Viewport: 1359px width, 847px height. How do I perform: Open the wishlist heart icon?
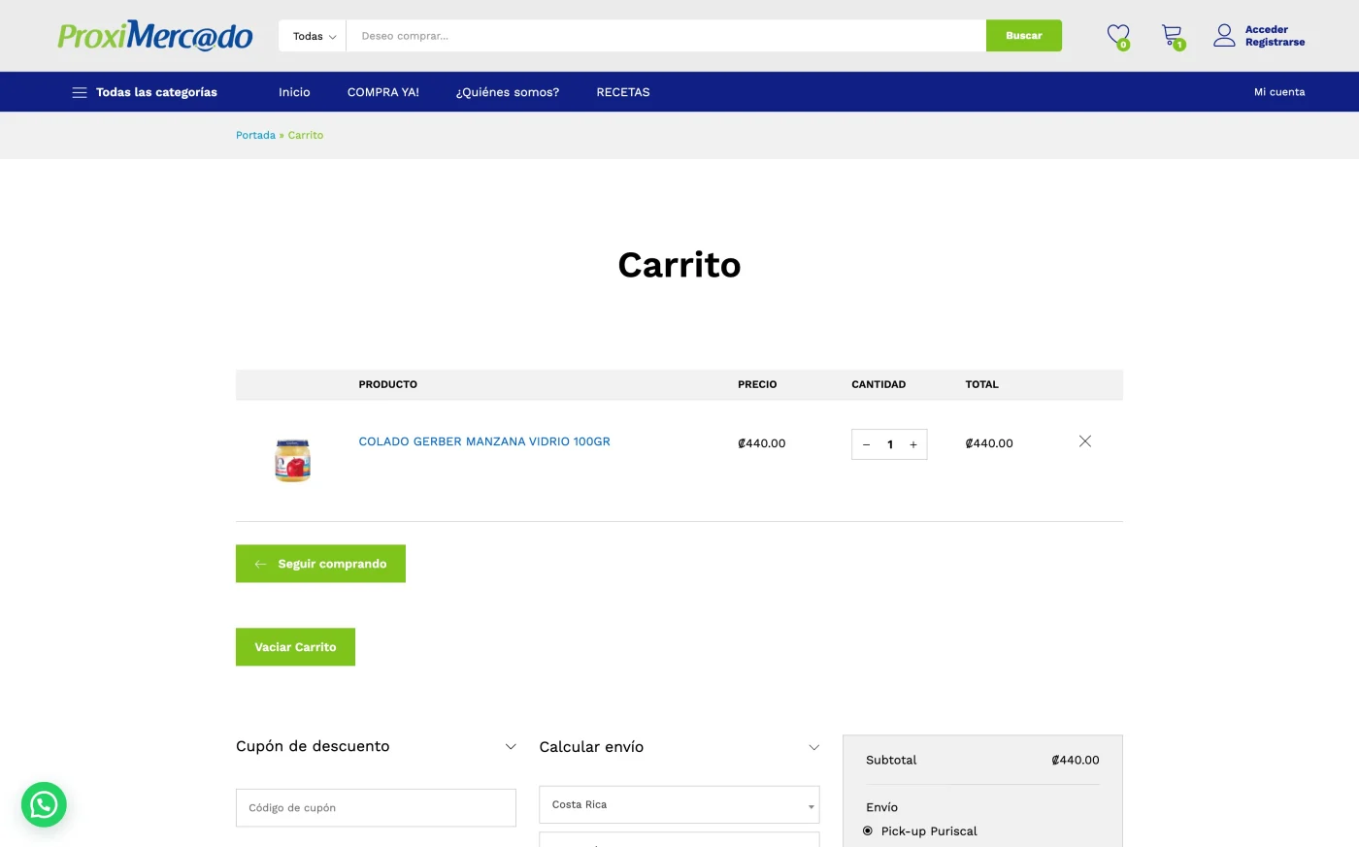(x=1118, y=36)
